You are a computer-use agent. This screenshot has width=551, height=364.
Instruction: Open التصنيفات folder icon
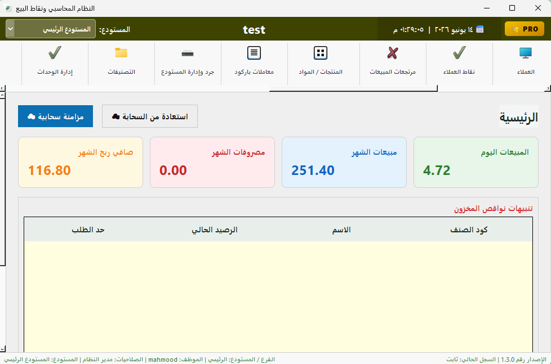(121, 53)
